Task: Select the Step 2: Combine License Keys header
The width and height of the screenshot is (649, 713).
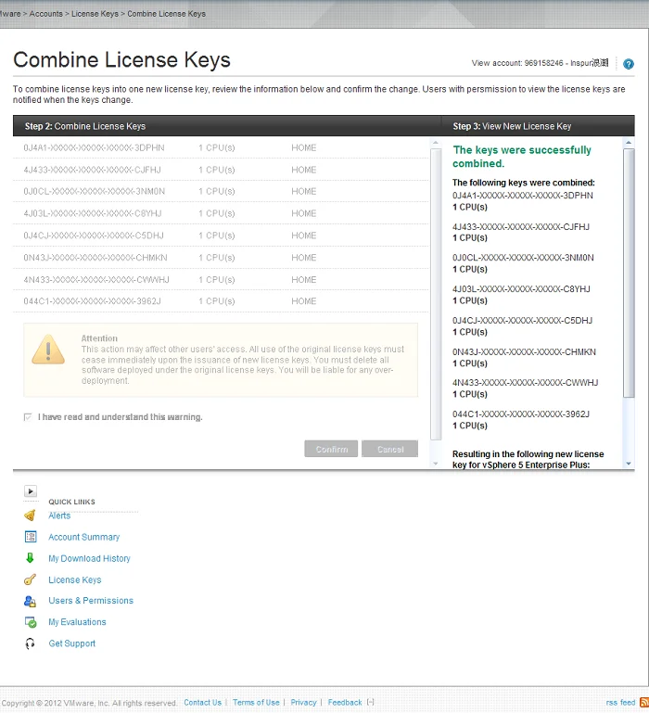Action: click(85, 126)
